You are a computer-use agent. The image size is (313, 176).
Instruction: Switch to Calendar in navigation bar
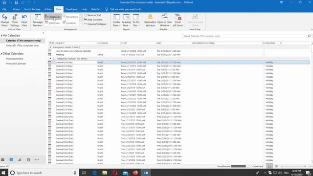coord(11,160)
